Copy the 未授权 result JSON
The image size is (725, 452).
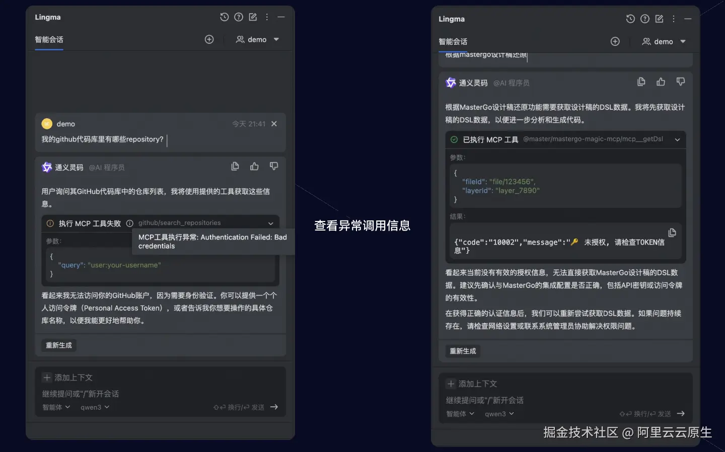click(672, 233)
